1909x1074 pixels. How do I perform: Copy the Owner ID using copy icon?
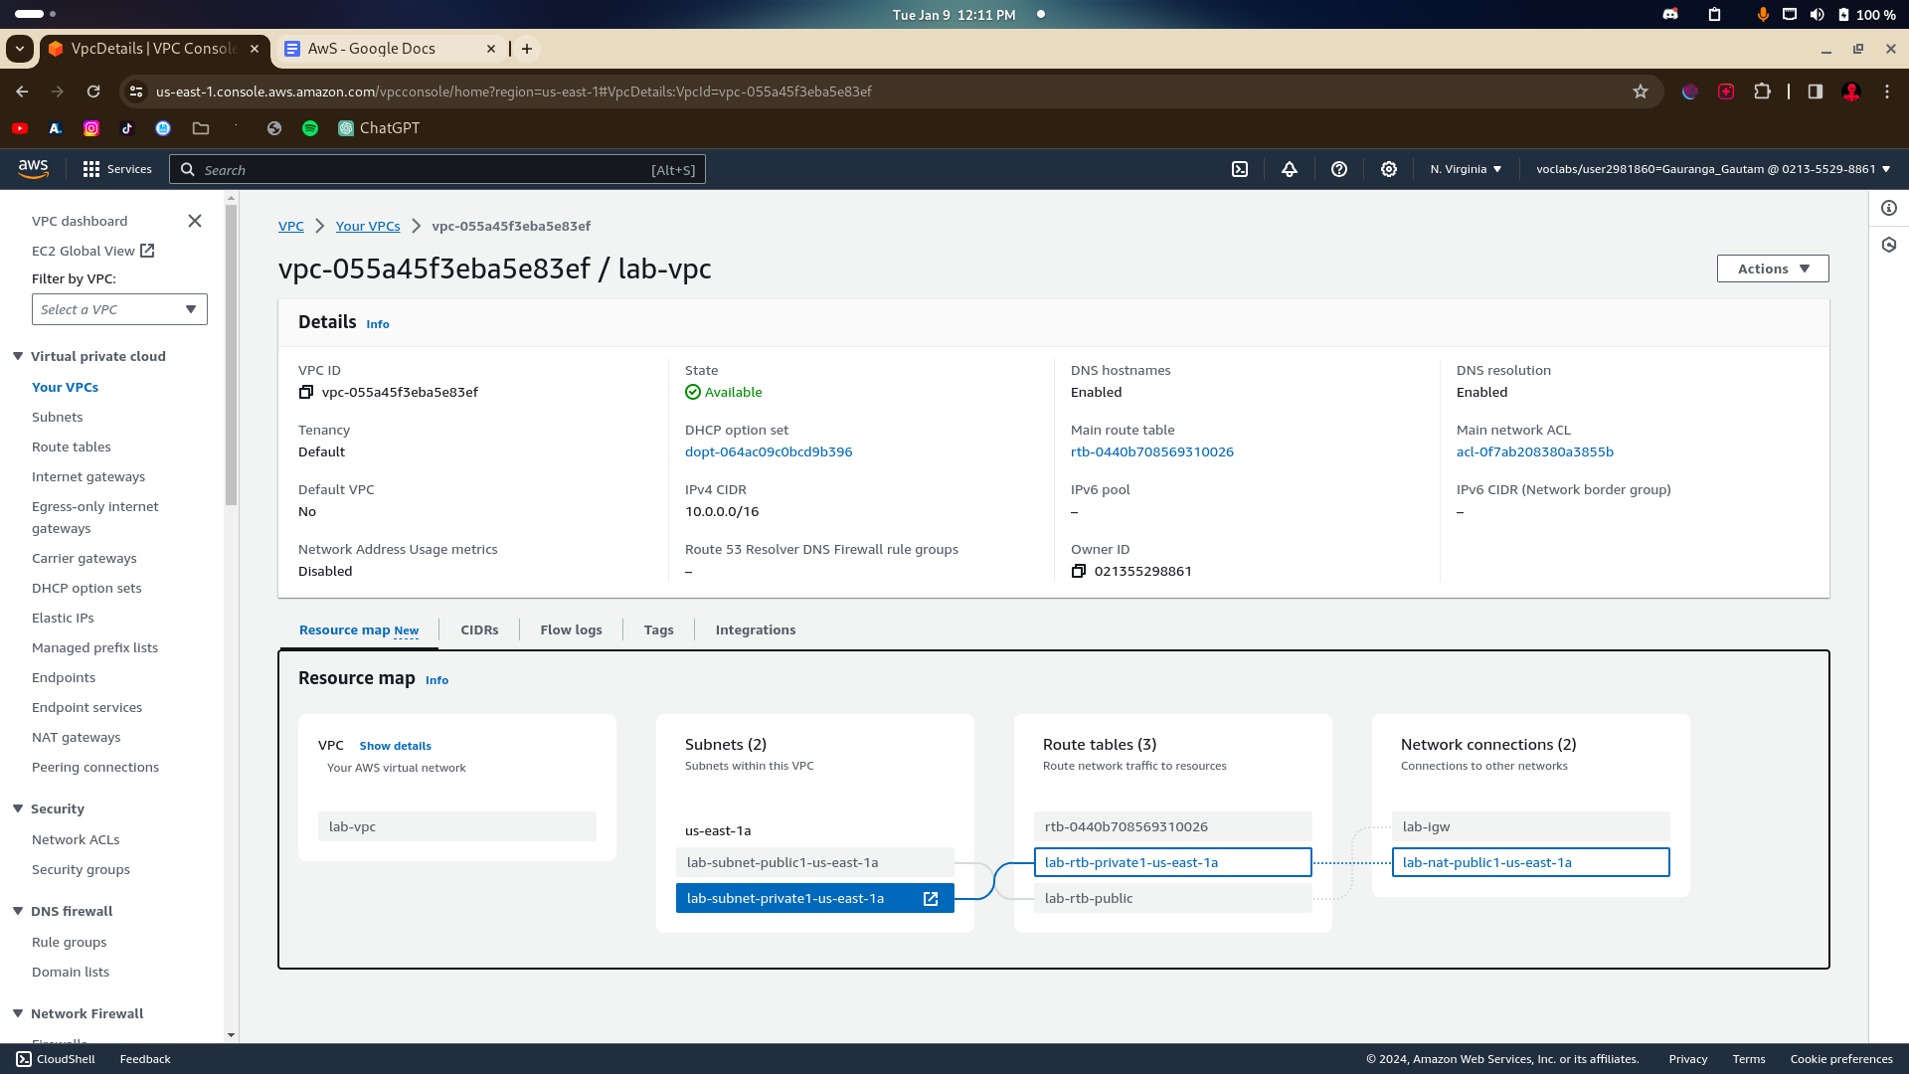1079,572
